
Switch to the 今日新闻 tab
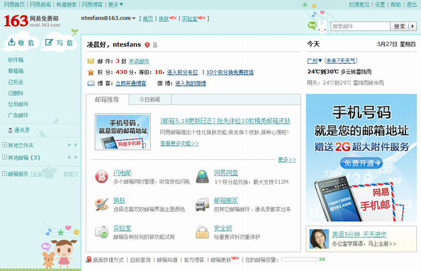pyautogui.click(x=150, y=100)
